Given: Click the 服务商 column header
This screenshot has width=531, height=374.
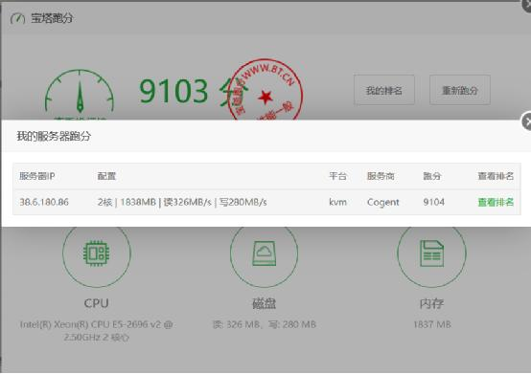Looking at the screenshot, I should coord(381,176).
